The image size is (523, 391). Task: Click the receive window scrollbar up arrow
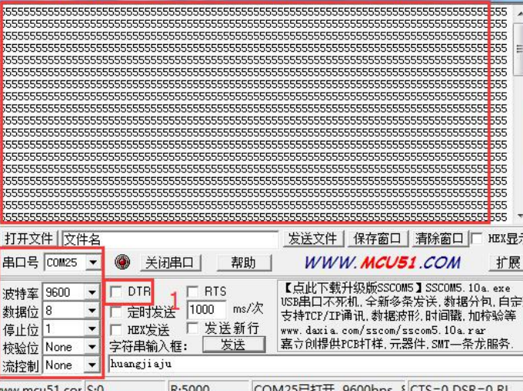(x=519, y=13)
